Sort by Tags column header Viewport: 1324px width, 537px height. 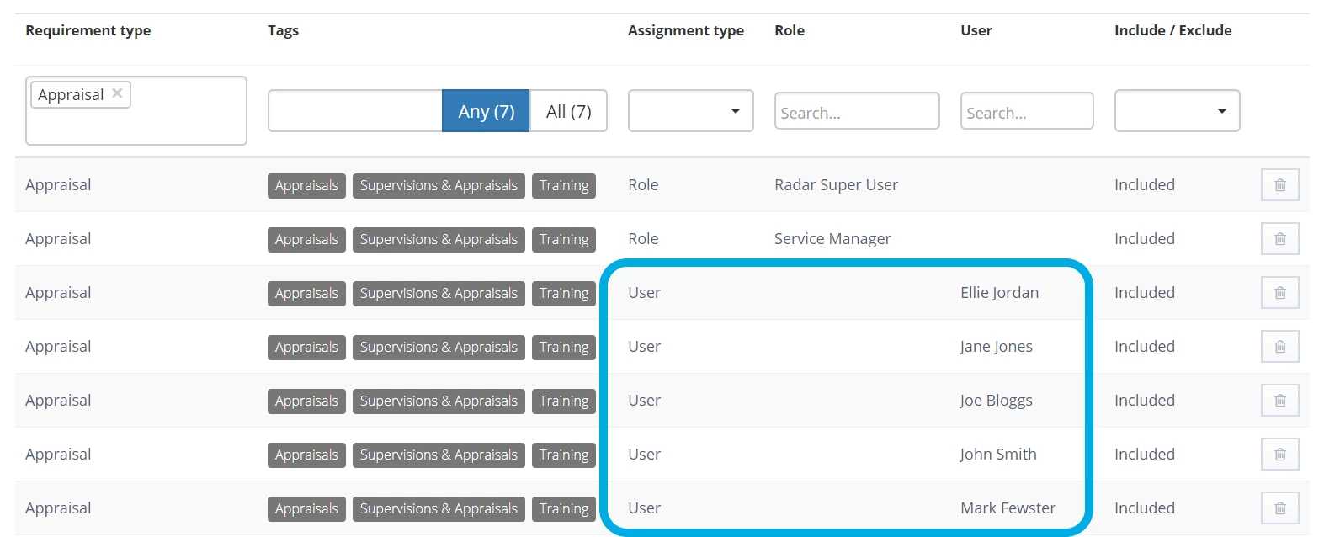(x=283, y=30)
